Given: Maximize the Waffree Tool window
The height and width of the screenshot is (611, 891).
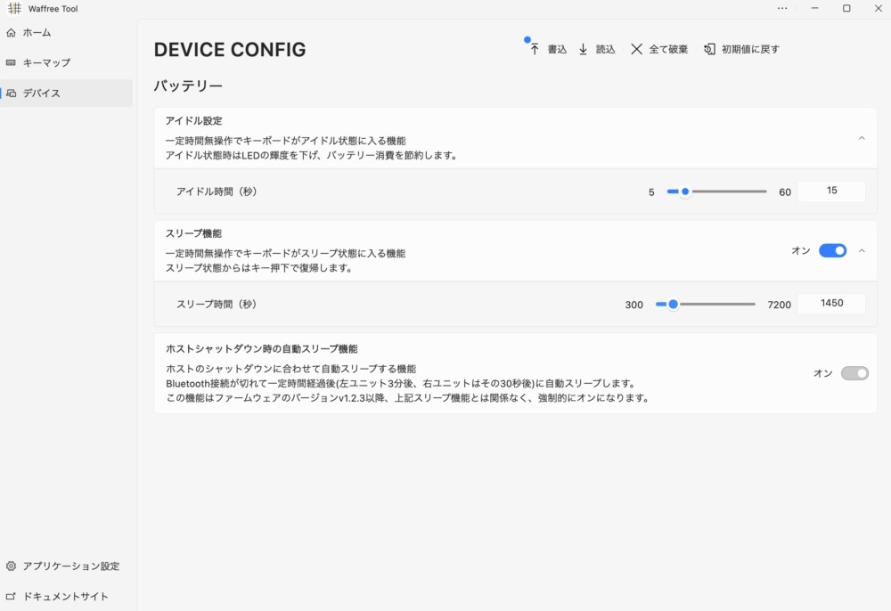Looking at the screenshot, I should (846, 8).
